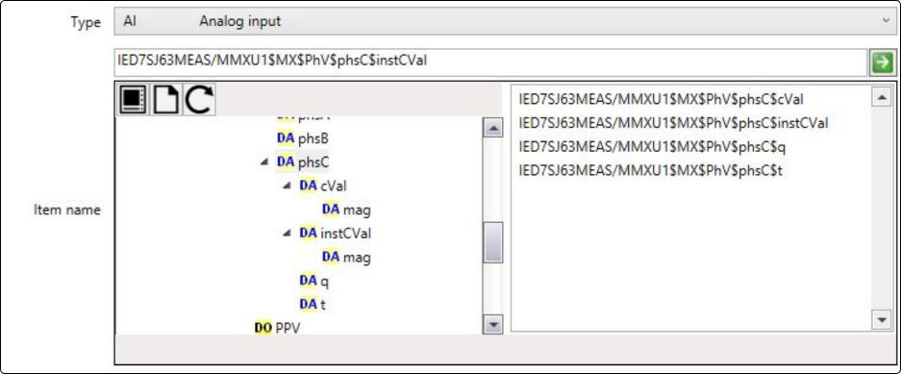The image size is (901, 374).
Task: Click the blank document toolbar icon
Action: [166, 100]
